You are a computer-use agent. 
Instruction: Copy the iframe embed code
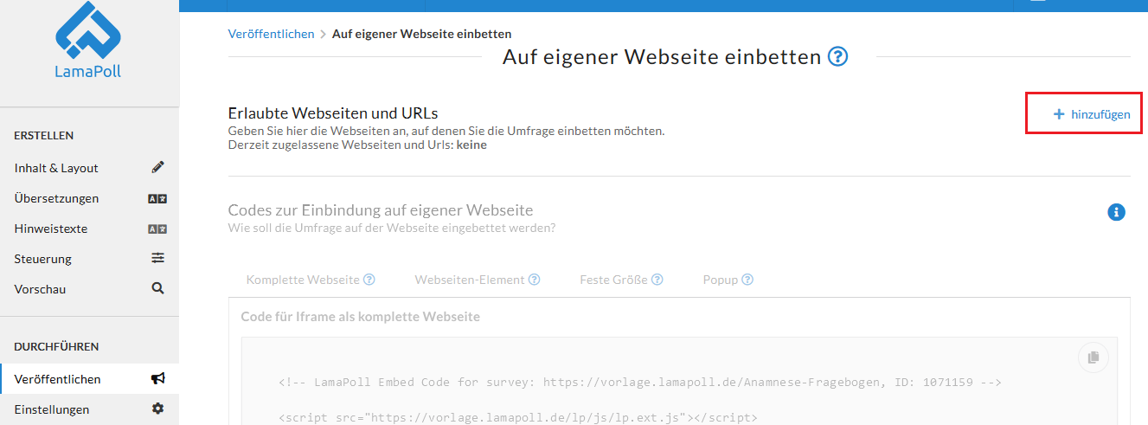pyautogui.click(x=1093, y=357)
